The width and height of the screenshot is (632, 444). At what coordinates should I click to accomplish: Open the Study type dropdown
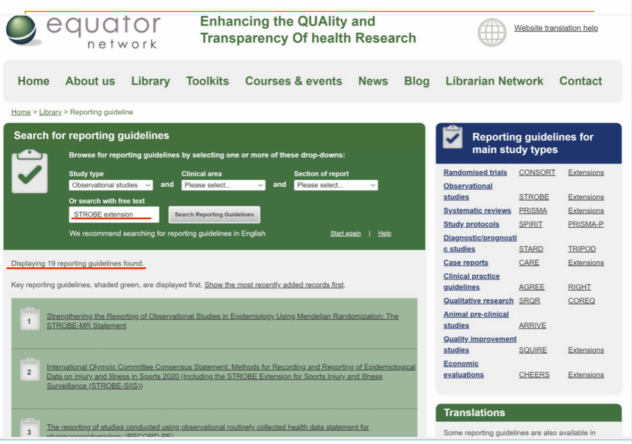point(111,185)
